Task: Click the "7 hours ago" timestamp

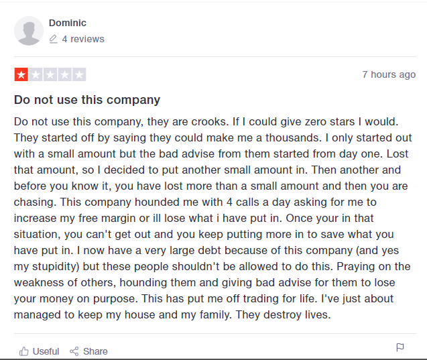Action: [x=389, y=74]
